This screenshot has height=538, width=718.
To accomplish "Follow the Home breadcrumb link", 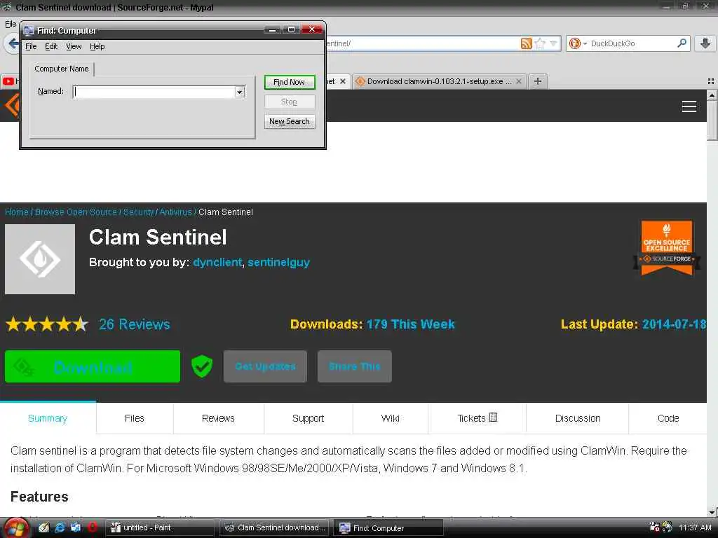I will [x=17, y=212].
